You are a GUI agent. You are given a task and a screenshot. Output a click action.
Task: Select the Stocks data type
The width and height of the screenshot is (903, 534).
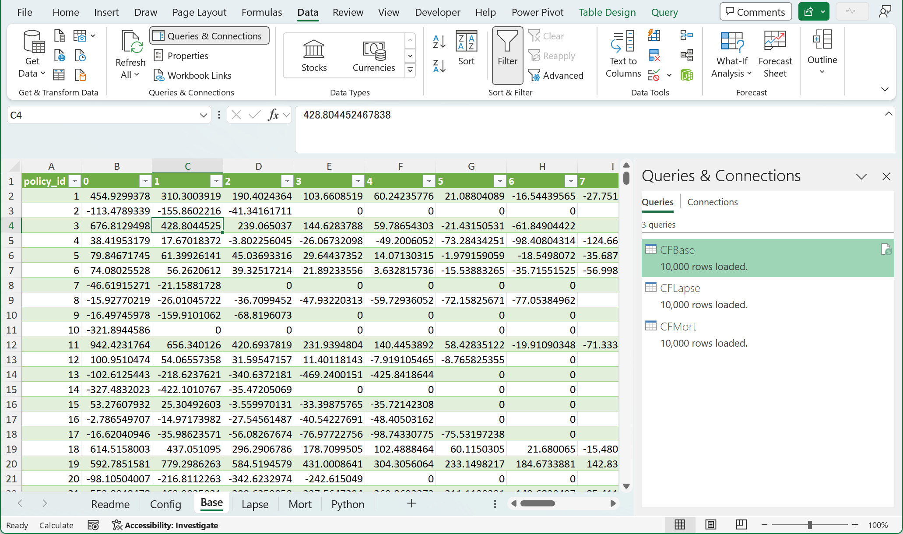coord(314,55)
